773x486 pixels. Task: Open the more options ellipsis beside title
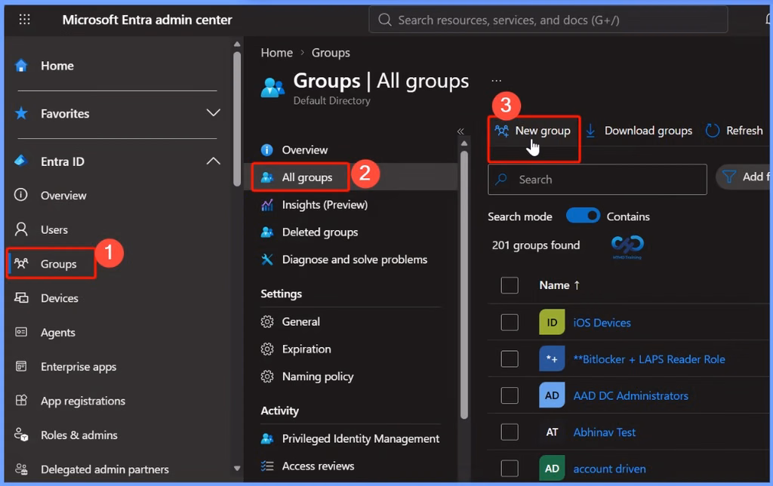[497, 80]
